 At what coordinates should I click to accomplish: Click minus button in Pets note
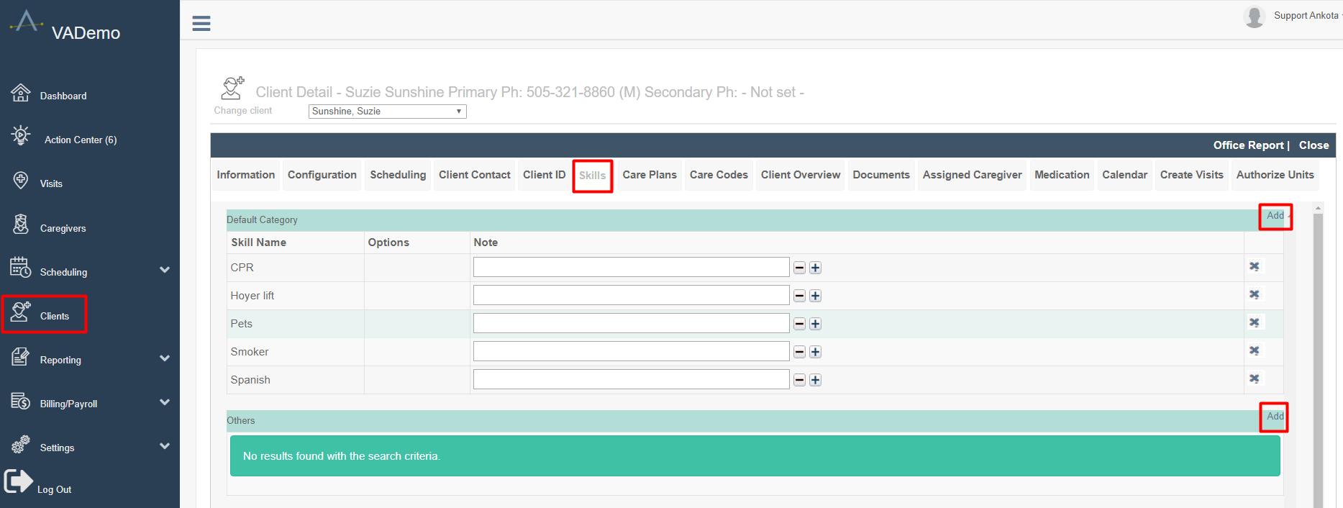point(799,324)
